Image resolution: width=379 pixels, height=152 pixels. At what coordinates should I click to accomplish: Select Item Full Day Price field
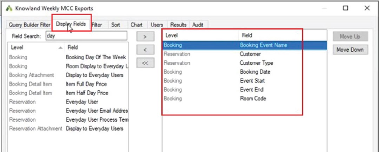68,84
